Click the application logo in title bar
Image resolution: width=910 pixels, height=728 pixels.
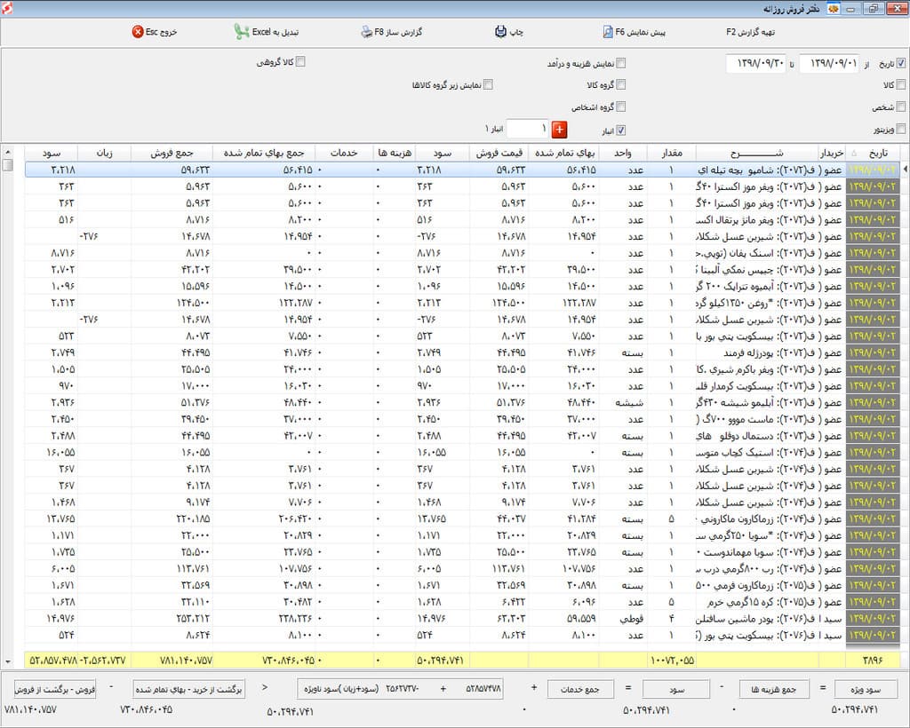835,9
